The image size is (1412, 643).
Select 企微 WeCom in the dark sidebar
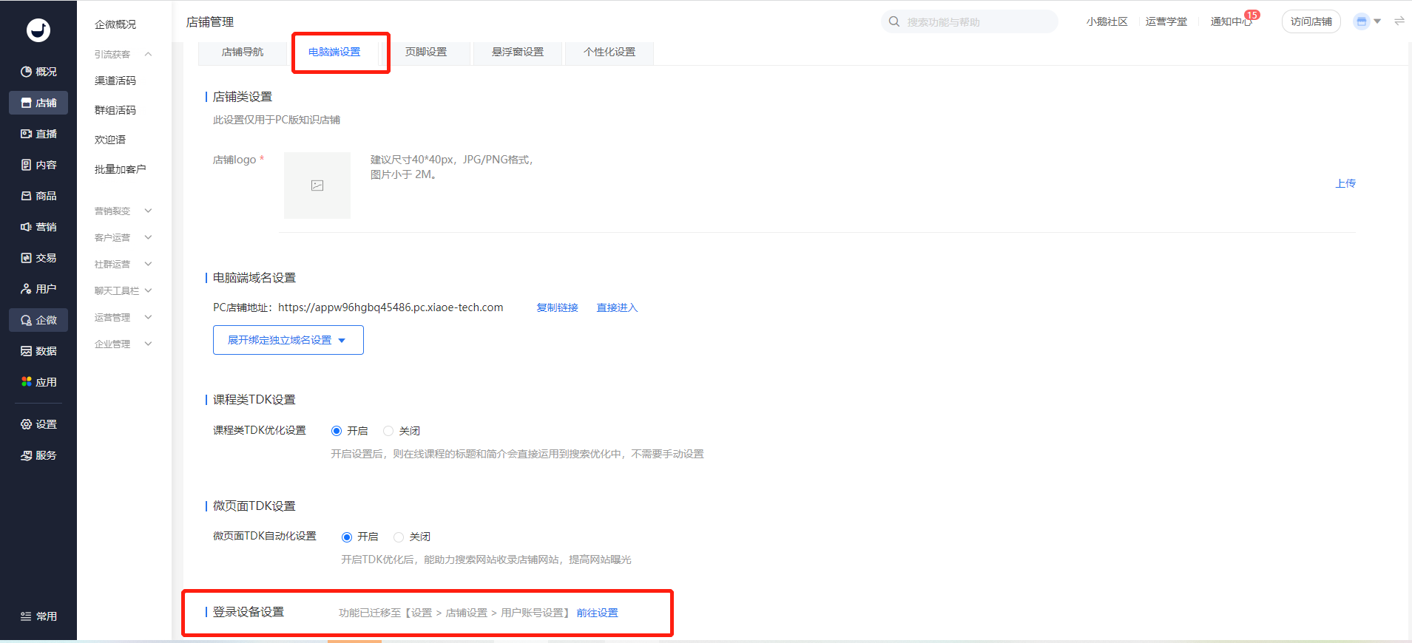point(38,320)
